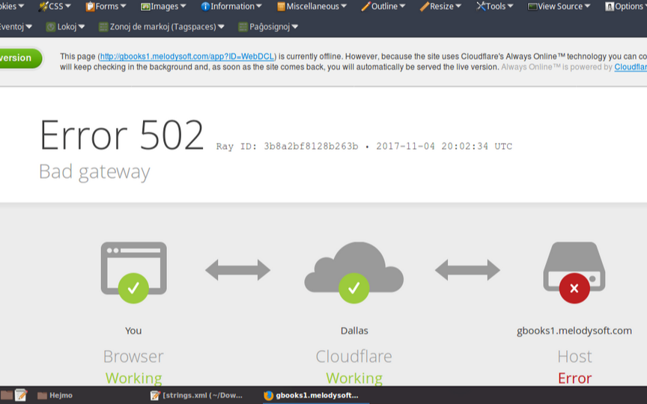Click the Resize ruler icon
Image resolution: width=647 pixels, height=404 pixels.
click(424, 6)
